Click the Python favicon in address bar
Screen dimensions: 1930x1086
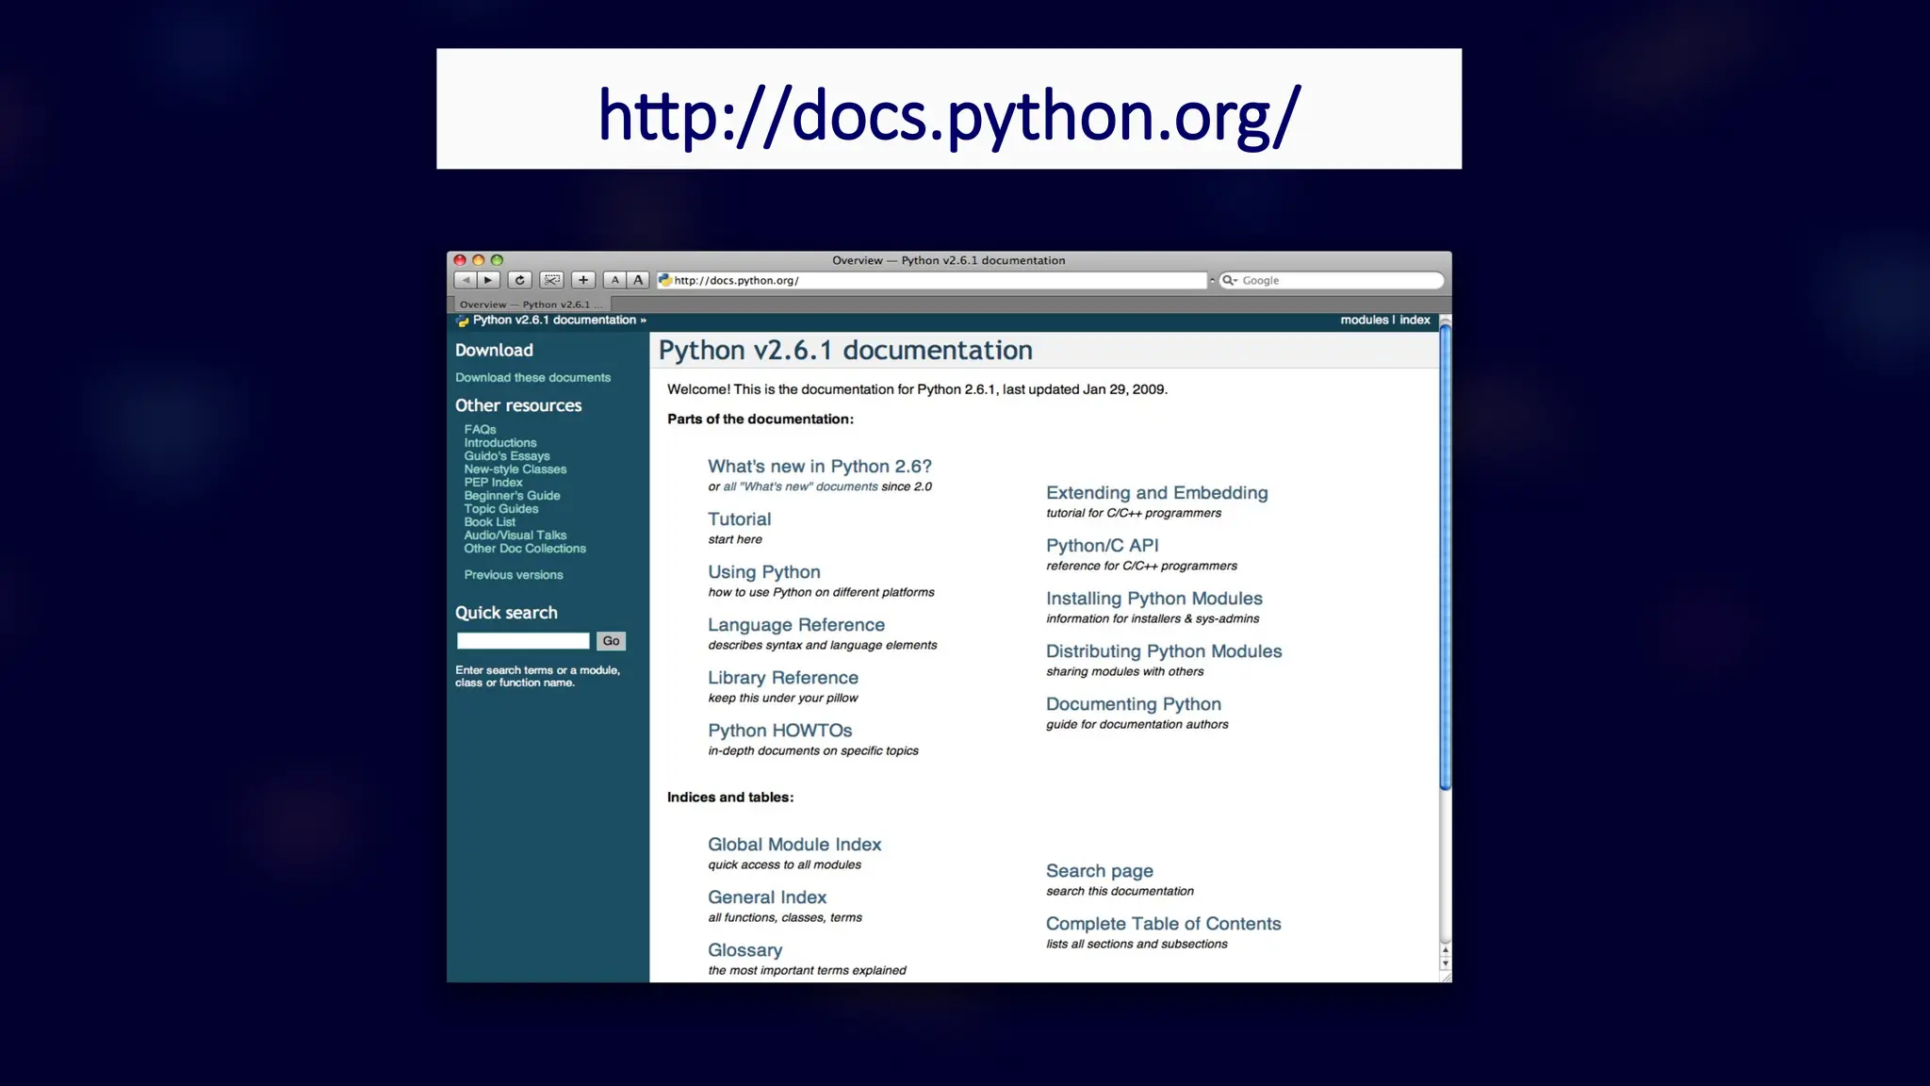click(665, 280)
